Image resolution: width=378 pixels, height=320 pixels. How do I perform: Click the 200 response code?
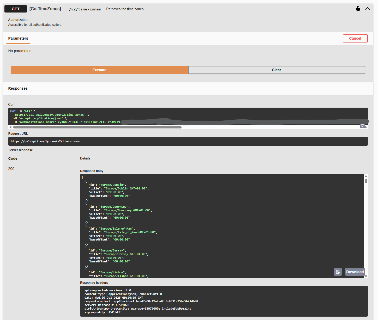(x=11, y=169)
